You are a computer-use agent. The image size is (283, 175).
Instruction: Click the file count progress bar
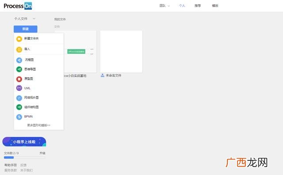(25, 158)
